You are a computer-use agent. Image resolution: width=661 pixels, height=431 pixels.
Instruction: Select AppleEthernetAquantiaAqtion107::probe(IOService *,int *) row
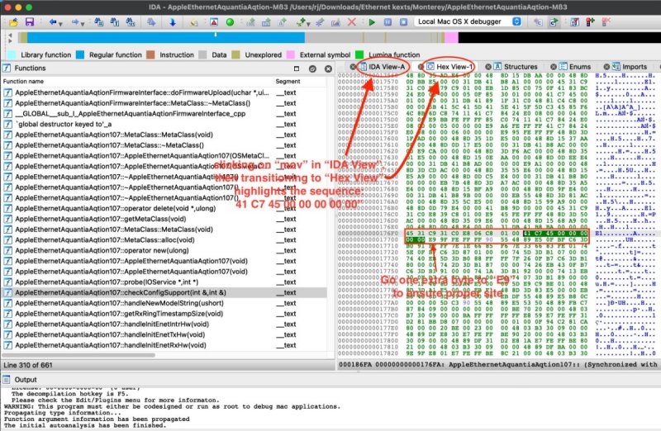pos(164,282)
